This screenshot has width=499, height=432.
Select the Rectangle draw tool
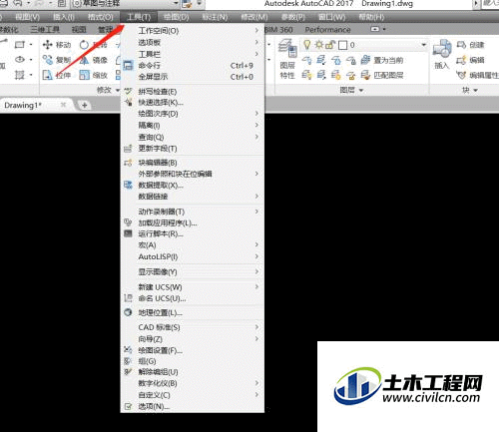20,45
